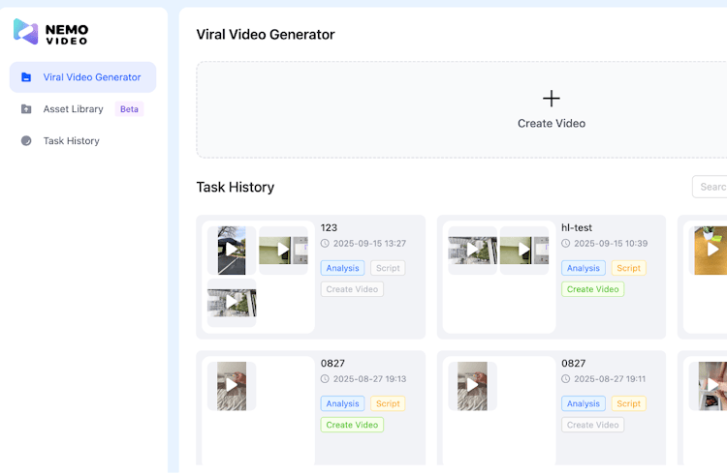Click green Create Video on hl-test
The image size is (727, 474).
(592, 289)
